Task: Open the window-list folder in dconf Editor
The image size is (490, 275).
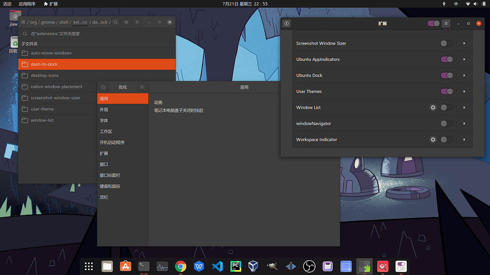Action: [57, 120]
